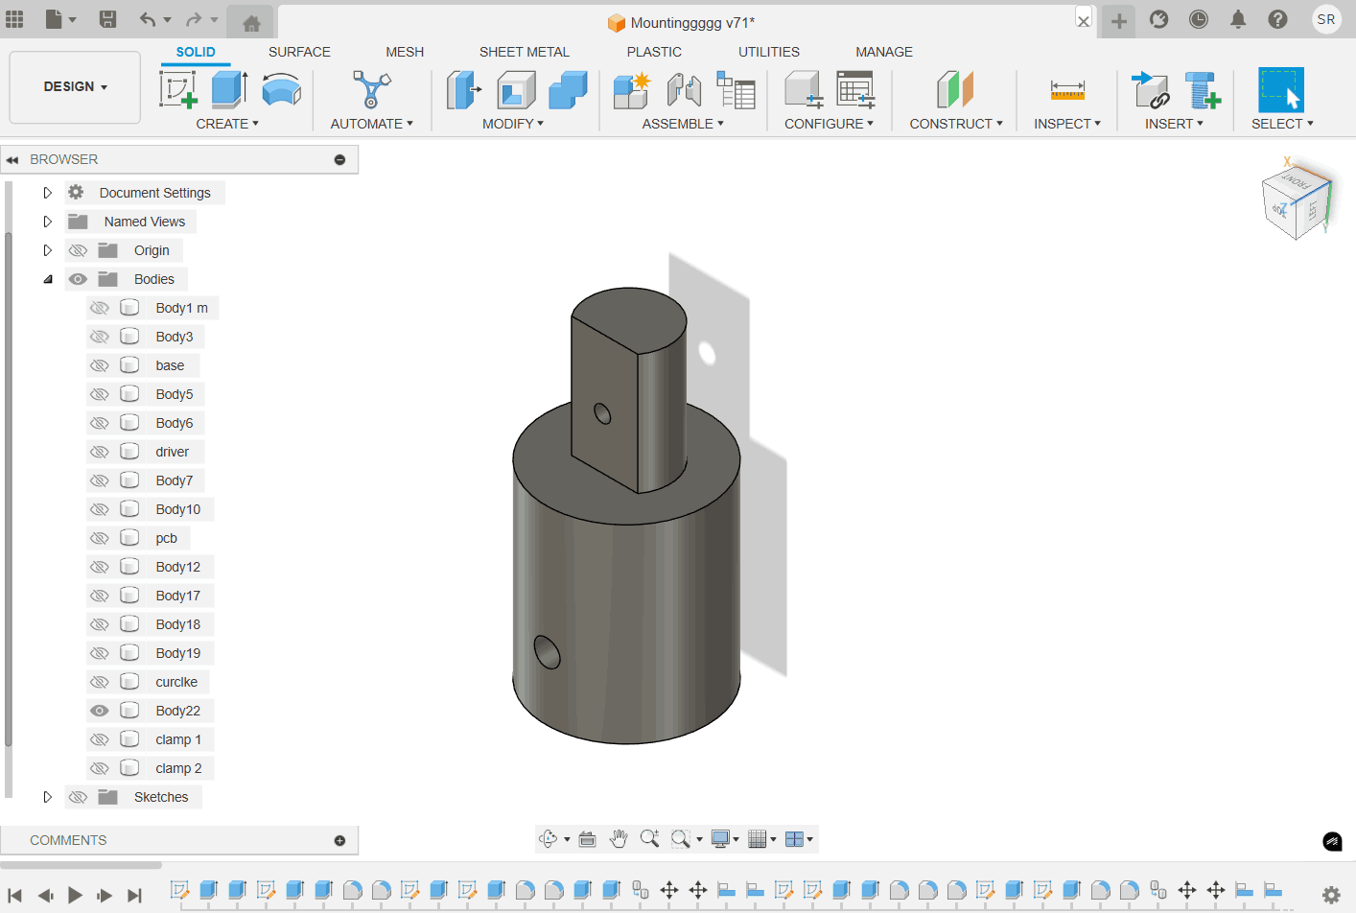
Task: Switch to the MANAGE tab
Action: pyautogui.click(x=884, y=52)
